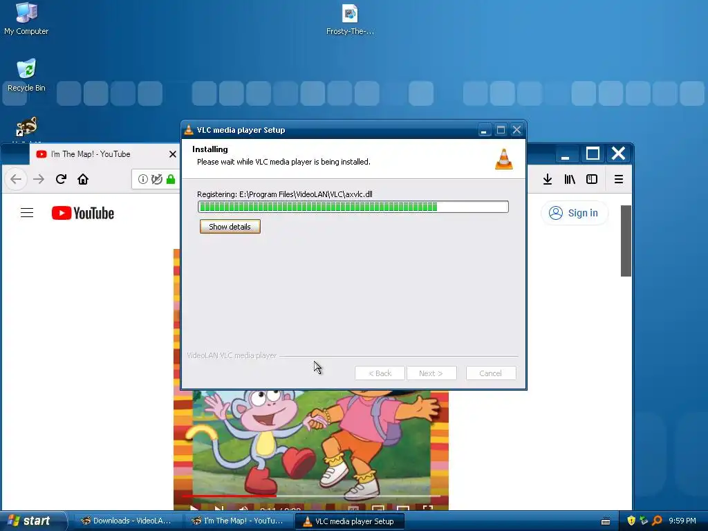Open the browser home page

pyautogui.click(x=83, y=179)
